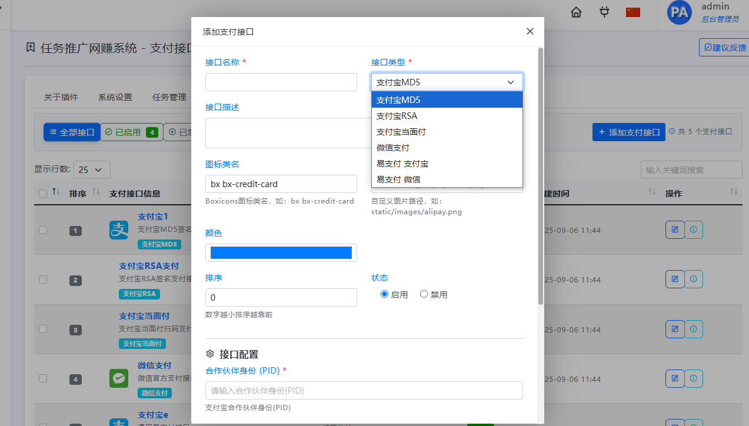Image resolution: width=749 pixels, height=426 pixels.
Task: Click the 添加支付接口 button
Action: tap(628, 132)
